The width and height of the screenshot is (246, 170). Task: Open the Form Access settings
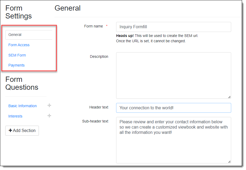19,45
